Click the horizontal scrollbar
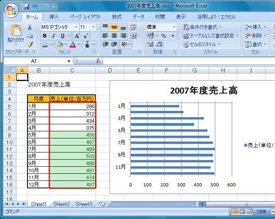 coord(240,204)
